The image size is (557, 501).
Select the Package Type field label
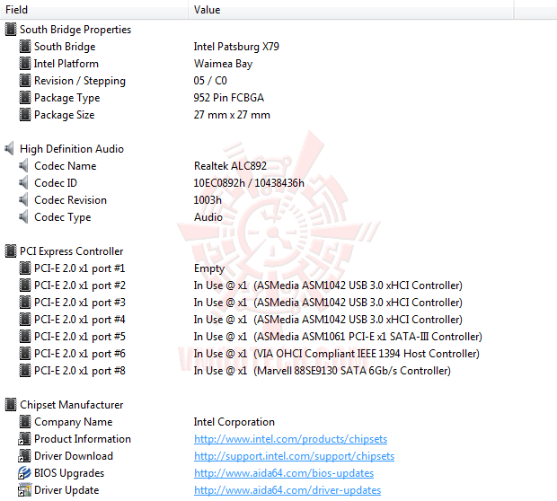pos(67,98)
